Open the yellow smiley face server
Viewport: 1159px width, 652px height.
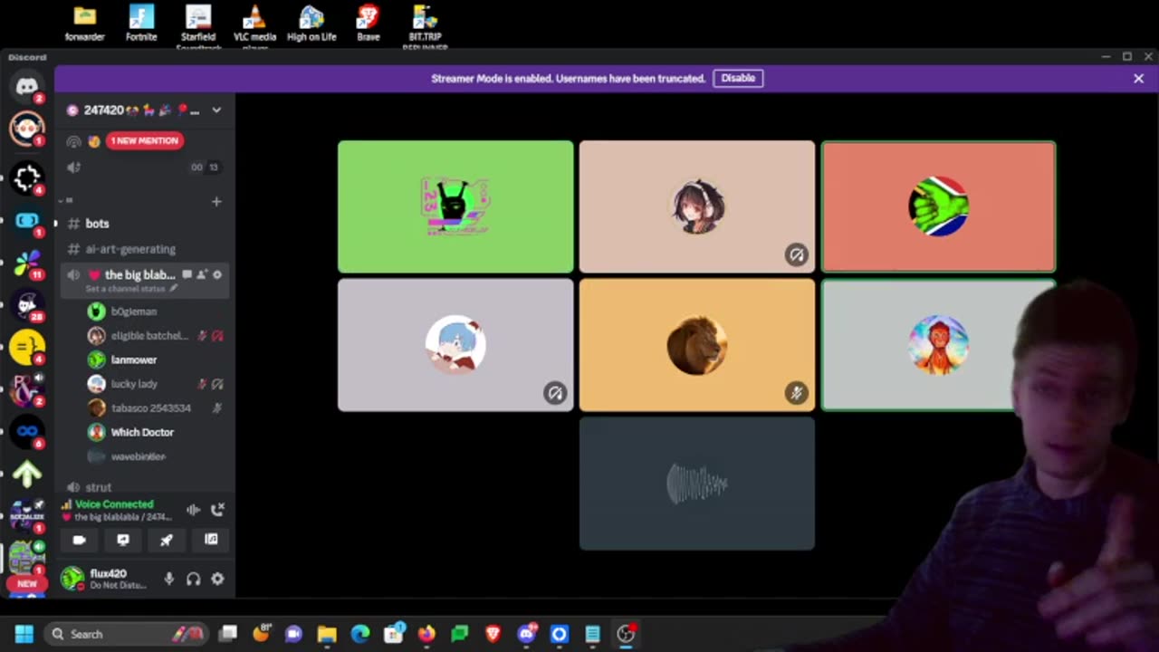point(27,346)
